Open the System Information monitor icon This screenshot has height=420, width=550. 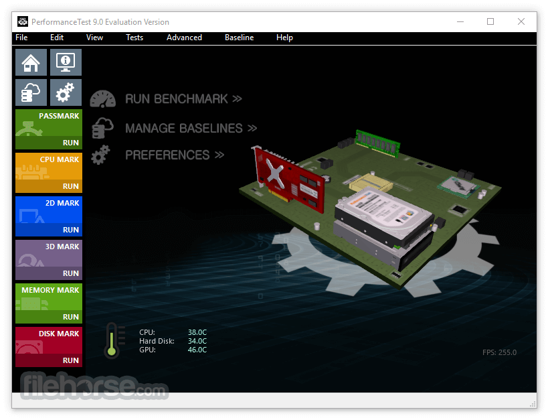point(66,62)
